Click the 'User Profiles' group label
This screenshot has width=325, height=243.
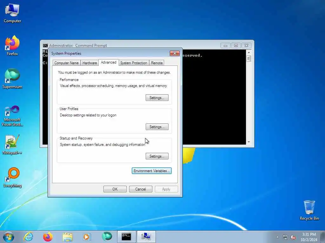coord(69,109)
